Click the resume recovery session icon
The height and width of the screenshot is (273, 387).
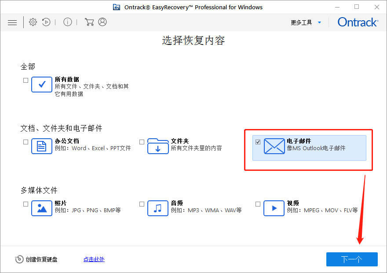(x=46, y=22)
